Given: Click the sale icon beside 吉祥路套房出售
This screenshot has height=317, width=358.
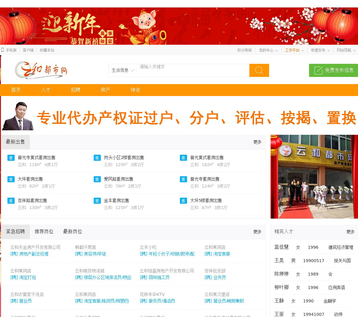Looking at the screenshot, I should (11, 201).
